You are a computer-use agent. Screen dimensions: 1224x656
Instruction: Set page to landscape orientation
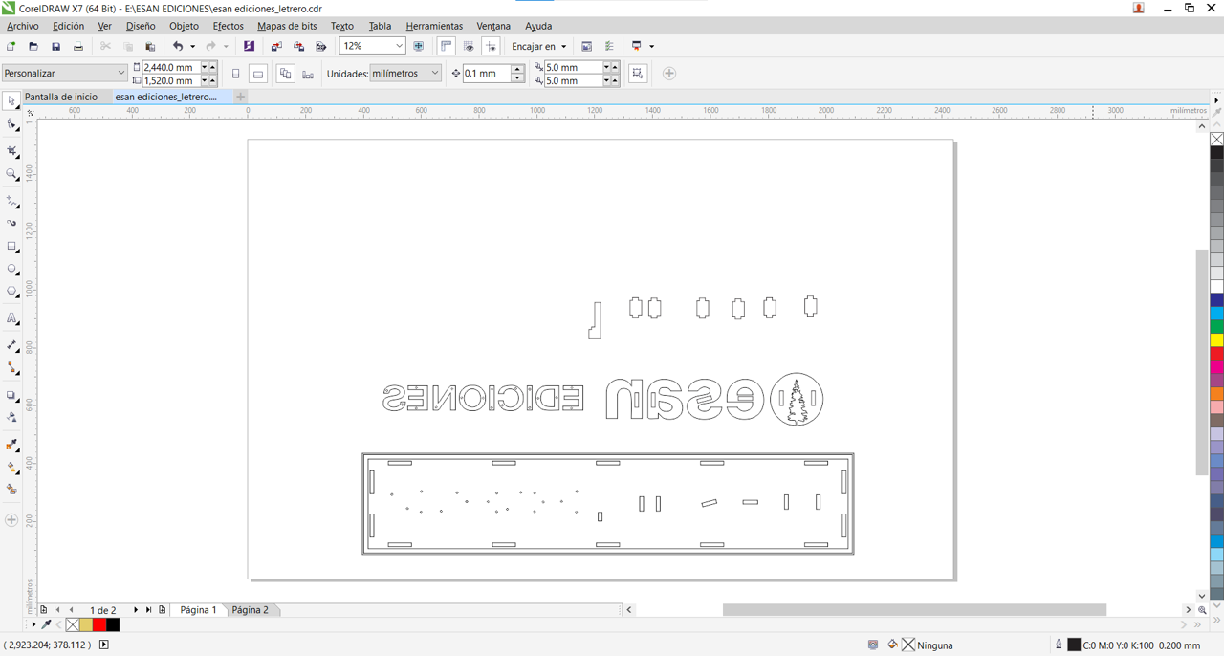258,74
